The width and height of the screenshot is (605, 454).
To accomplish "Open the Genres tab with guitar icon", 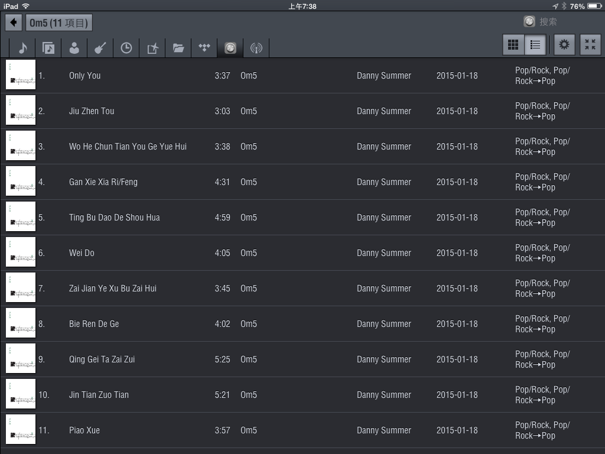I will point(100,48).
